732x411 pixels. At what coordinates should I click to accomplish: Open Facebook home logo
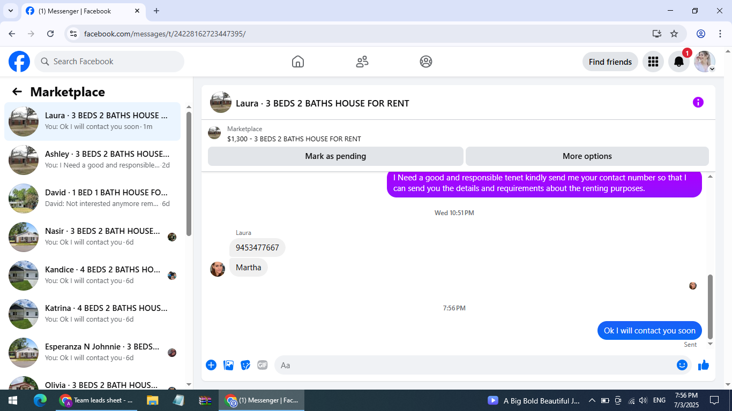coord(19,62)
